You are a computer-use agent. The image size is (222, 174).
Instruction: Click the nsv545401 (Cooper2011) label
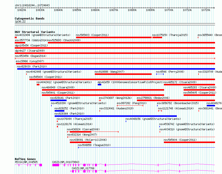(58, 93)
